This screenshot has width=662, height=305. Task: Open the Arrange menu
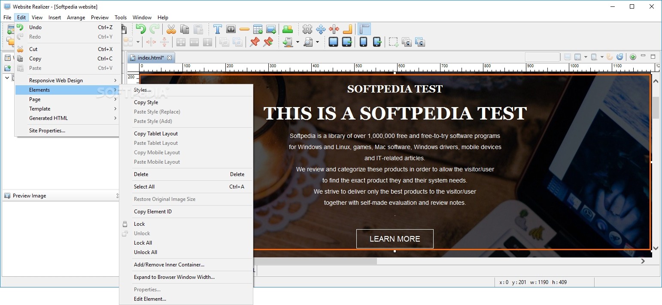click(x=76, y=18)
